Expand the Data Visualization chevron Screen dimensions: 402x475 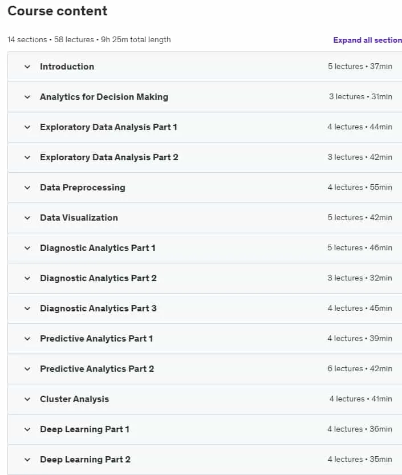[x=27, y=218]
